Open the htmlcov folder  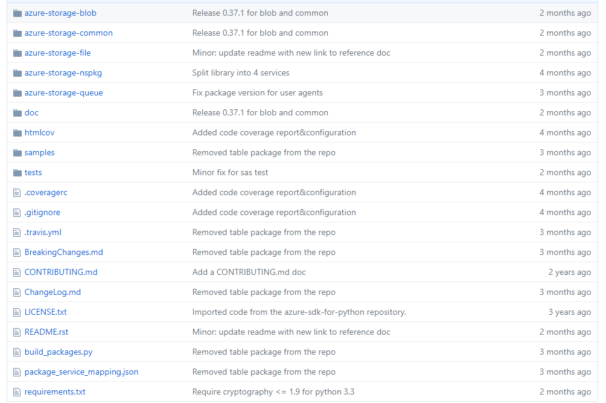pyautogui.click(x=39, y=132)
